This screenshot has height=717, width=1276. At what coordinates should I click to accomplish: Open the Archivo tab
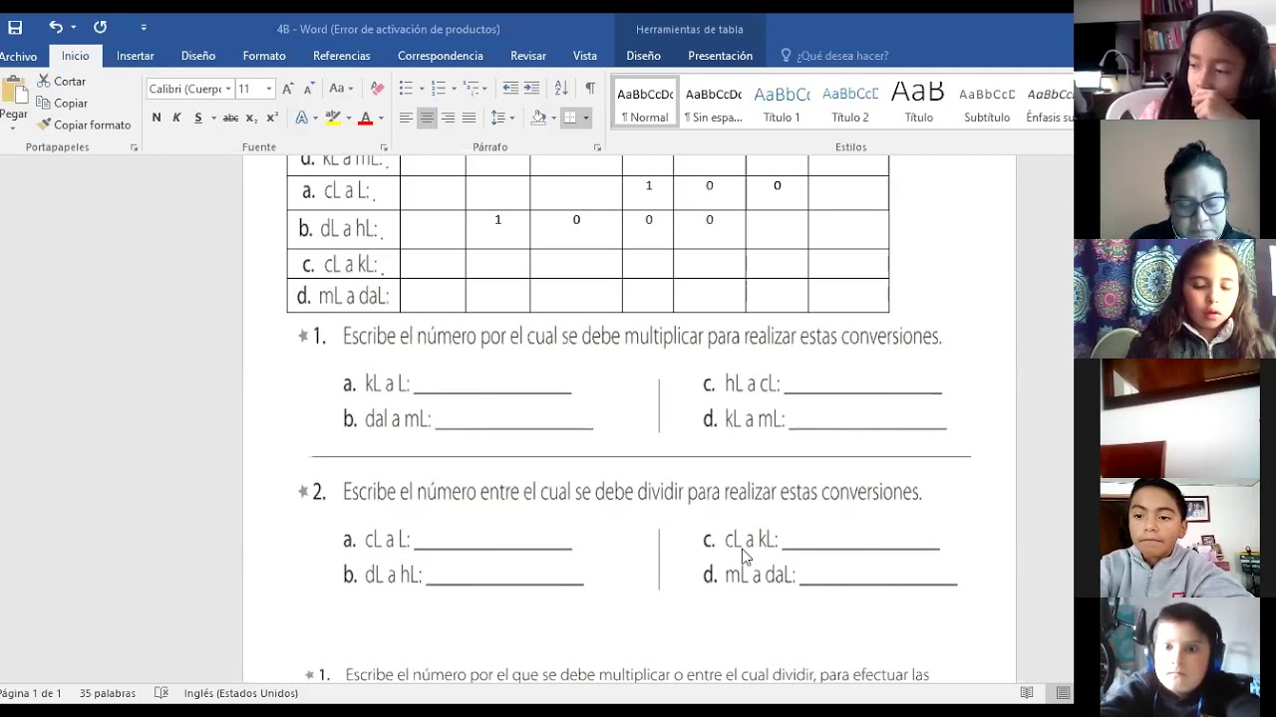(x=19, y=57)
